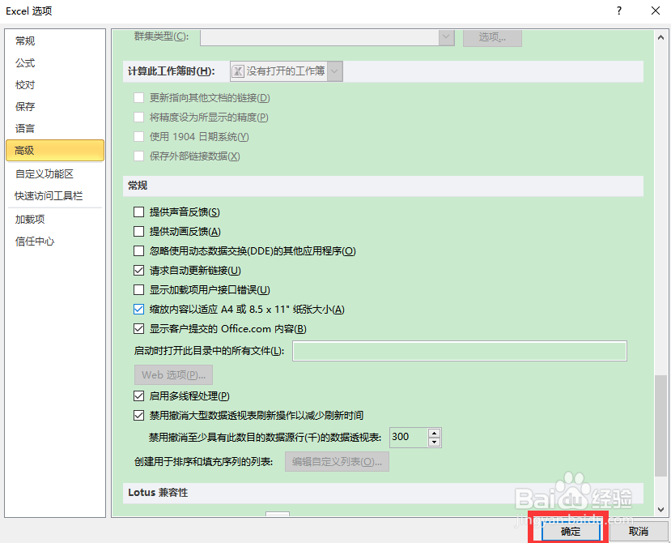Click the 启动时打开此目录中的所有文件 input field
This screenshot has height=543, width=671.
pyautogui.click(x=459, y=350)
